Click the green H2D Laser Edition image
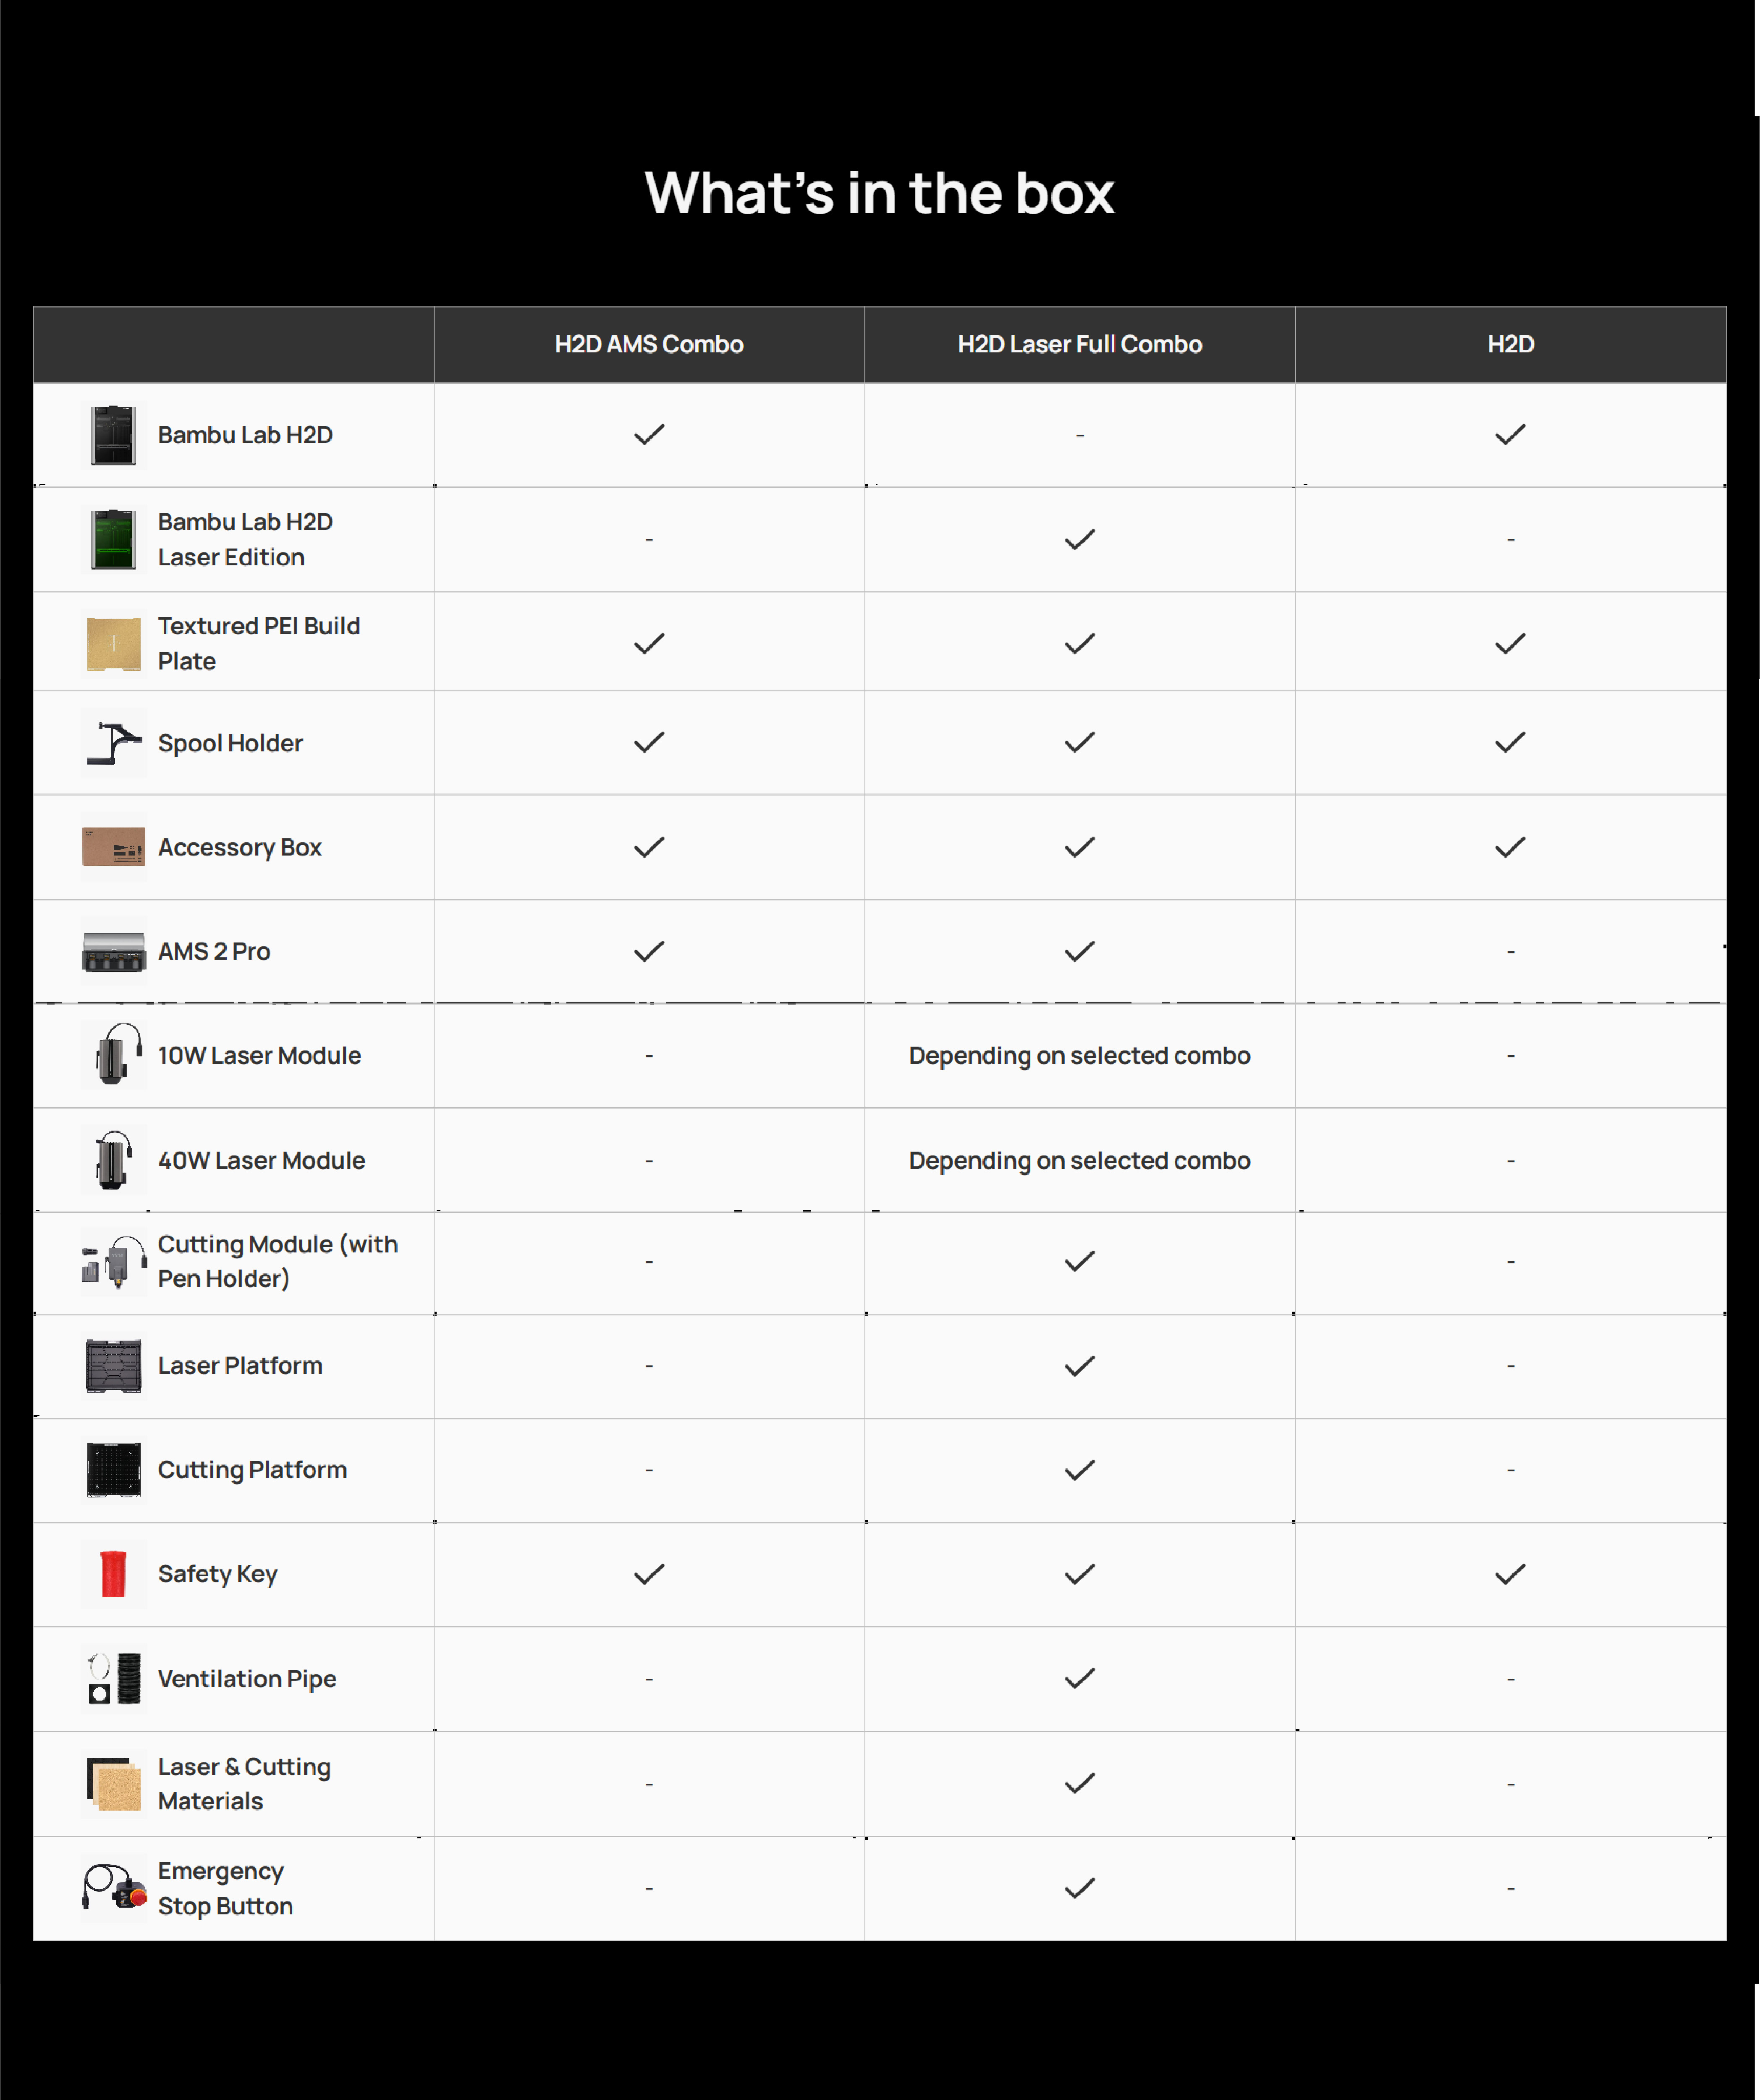 coord(113,539)
